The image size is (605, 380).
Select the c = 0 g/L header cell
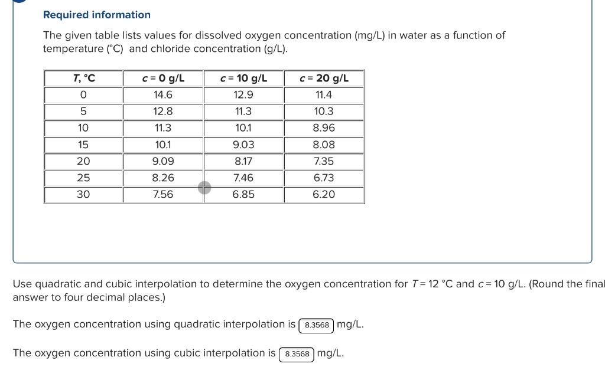coord(164,78)
